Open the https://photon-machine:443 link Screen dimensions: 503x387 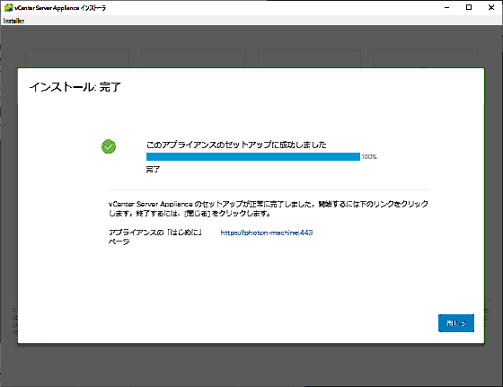[x=267, y=233]
